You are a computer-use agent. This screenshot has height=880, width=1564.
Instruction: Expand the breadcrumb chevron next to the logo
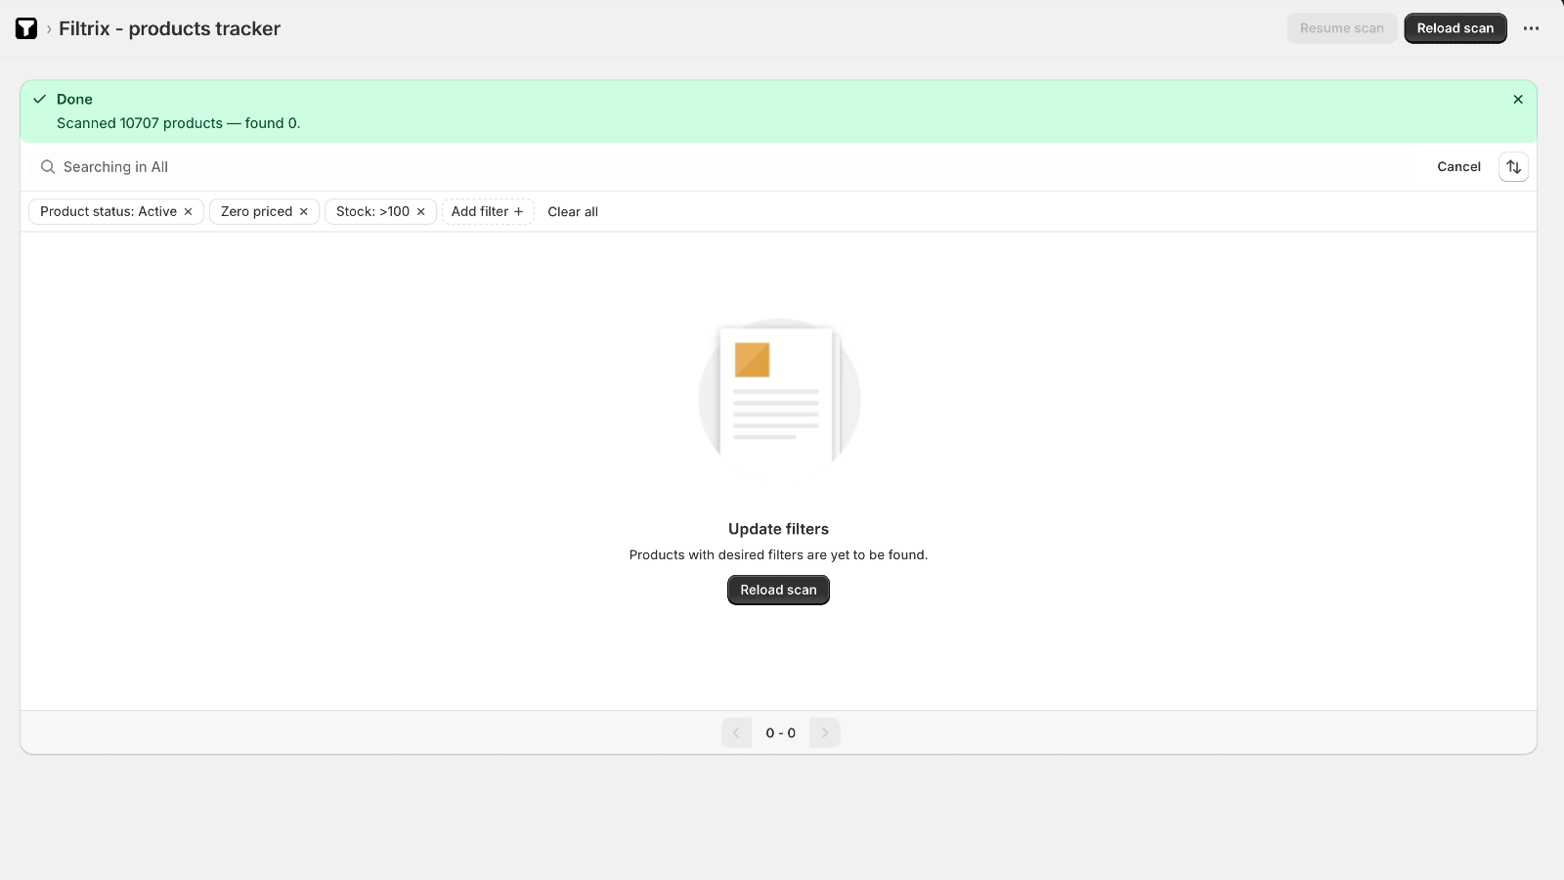coord(49,28)
